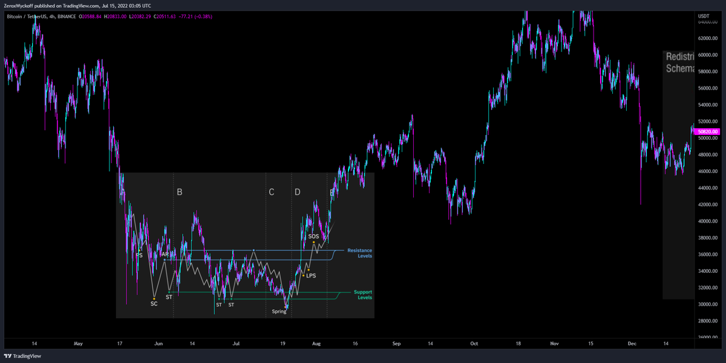Click the 54000.00 price axis label
The height and width of the screenshot is (363, 726).
point(708,105)
